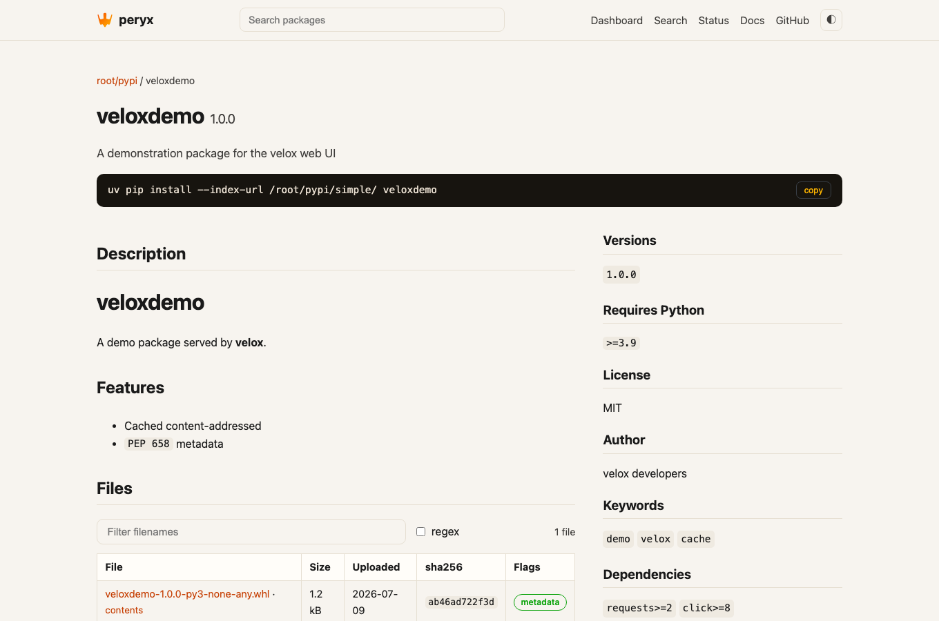Toggle the dark/light theme icon
The width and height of the screenshot is (939, 621).
point(831,20)
